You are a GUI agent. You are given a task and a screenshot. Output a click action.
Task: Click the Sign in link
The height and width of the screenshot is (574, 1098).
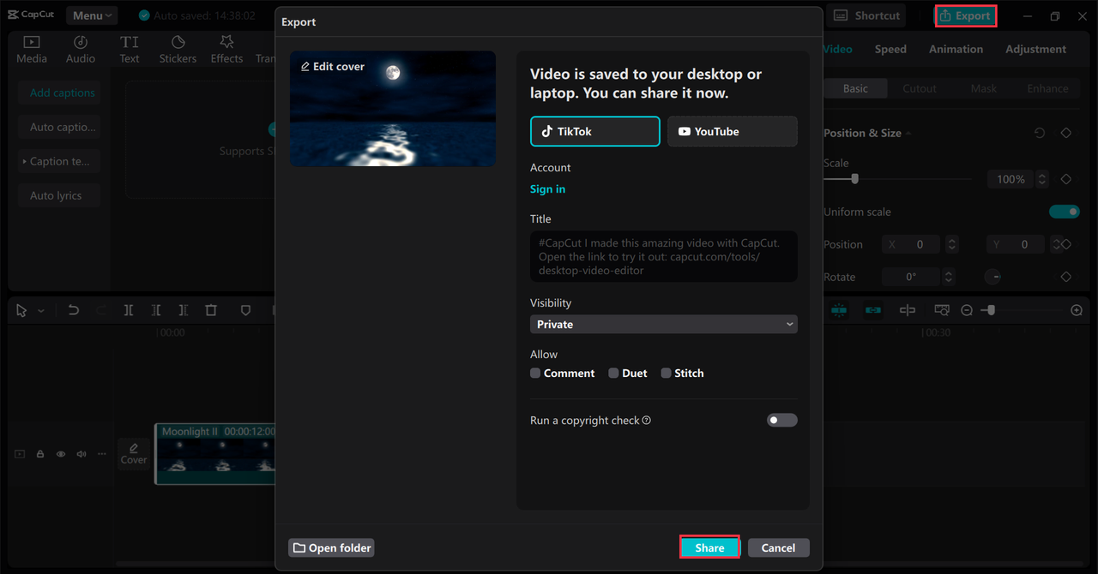pos(547,189)
